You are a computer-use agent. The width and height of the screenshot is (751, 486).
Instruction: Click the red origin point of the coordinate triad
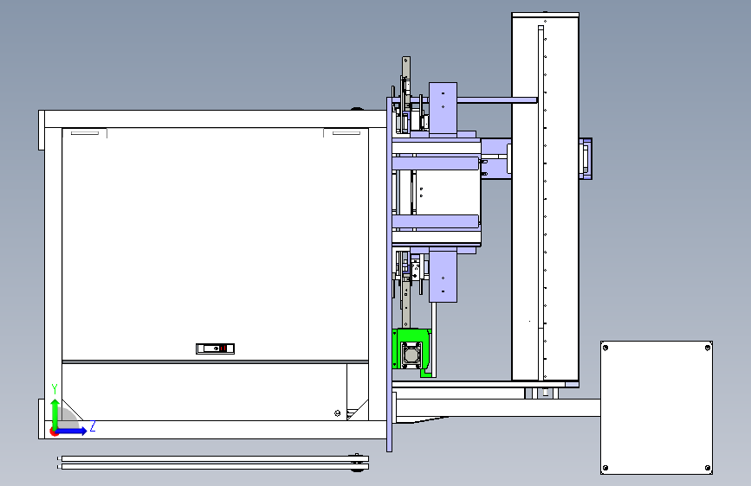pyautogui.click(x=54, y=432)
